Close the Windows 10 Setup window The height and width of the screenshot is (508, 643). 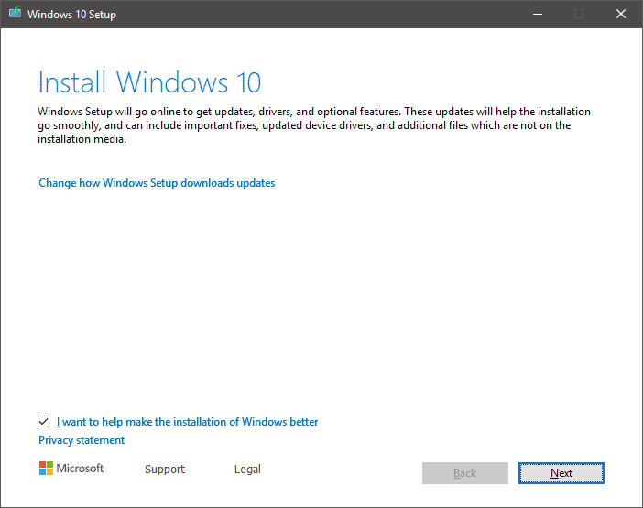pos(621,14)
